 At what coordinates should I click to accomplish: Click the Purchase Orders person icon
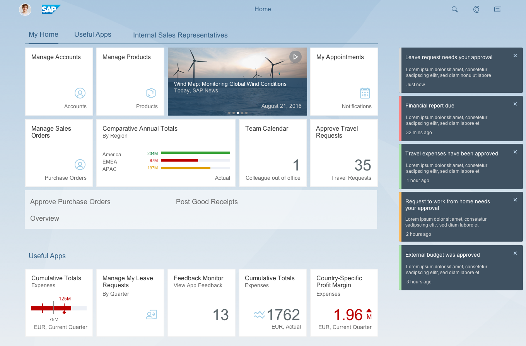click(80, 165)
